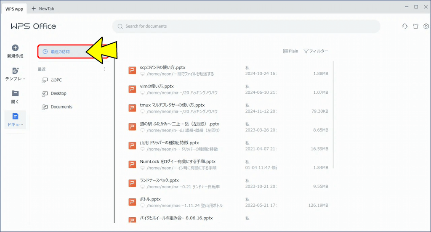Screen dimensions: 431x232
Task: Open the settings gear icon
Action: pos(426,26)
